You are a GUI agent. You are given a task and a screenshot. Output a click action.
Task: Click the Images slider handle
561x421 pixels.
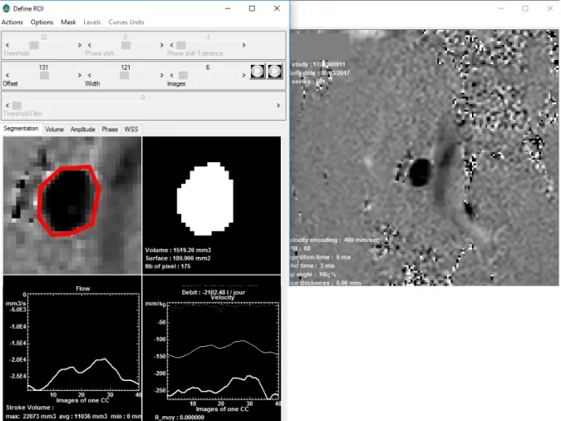183,75
